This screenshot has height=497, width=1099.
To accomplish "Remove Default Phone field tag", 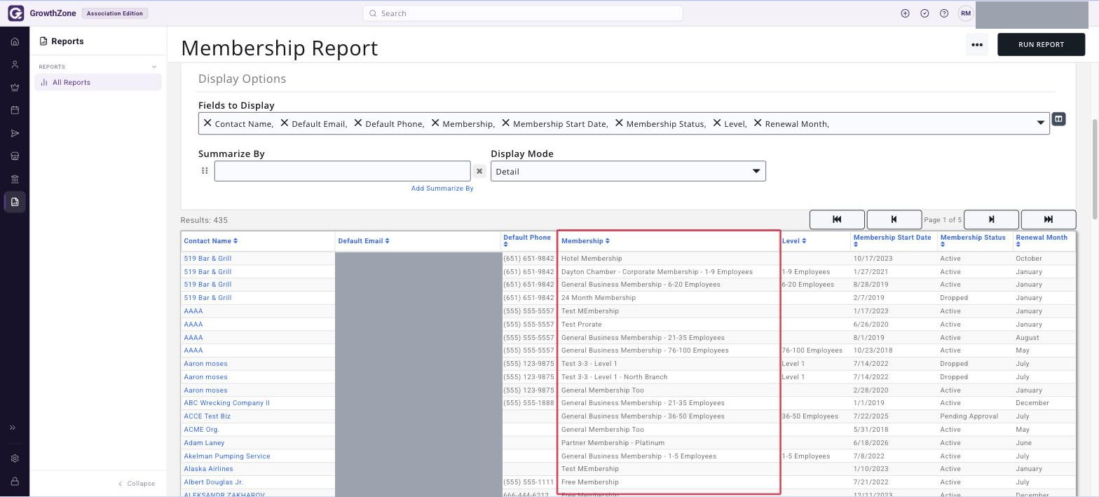I will click(357, 123).
